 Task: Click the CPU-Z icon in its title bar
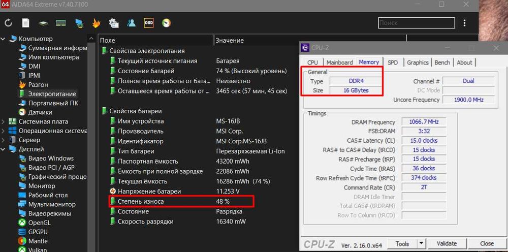[305, 48]
